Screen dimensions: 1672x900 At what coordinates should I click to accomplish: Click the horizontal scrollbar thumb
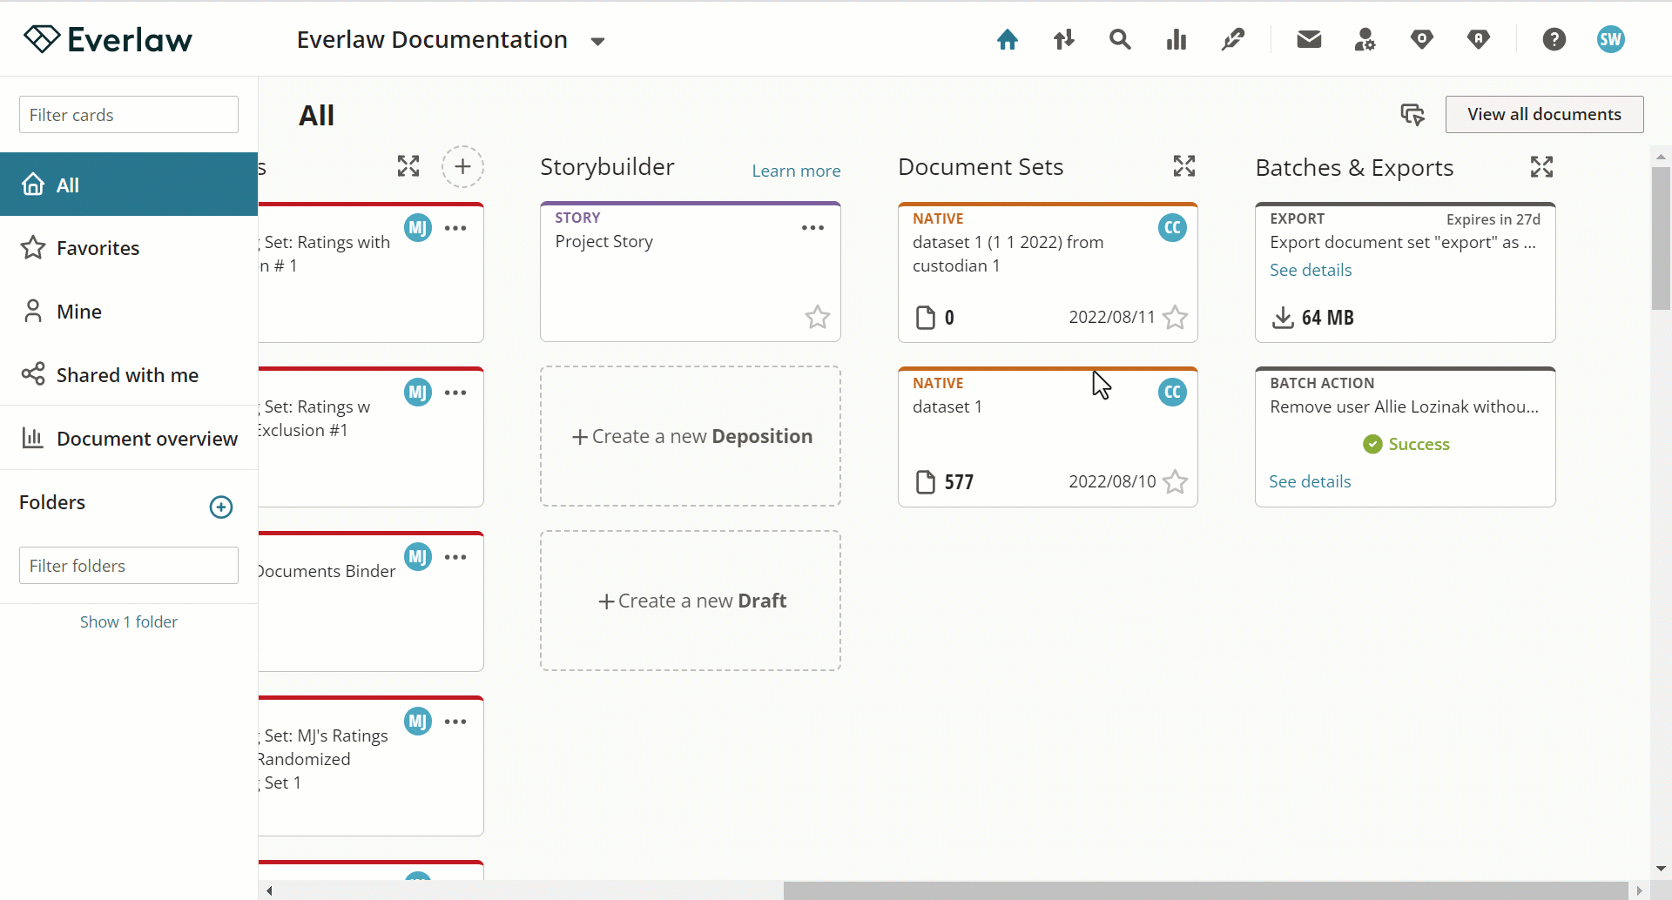(x=1205, y=890)
